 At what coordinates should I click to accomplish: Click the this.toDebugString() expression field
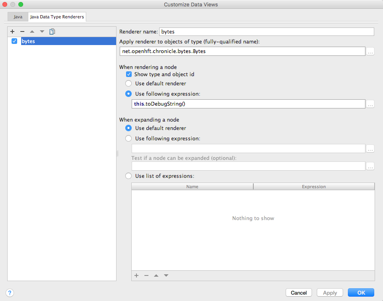(x=249, y=104)
